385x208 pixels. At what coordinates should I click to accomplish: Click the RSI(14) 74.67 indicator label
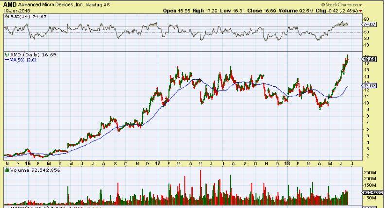(x=28, y=16)
